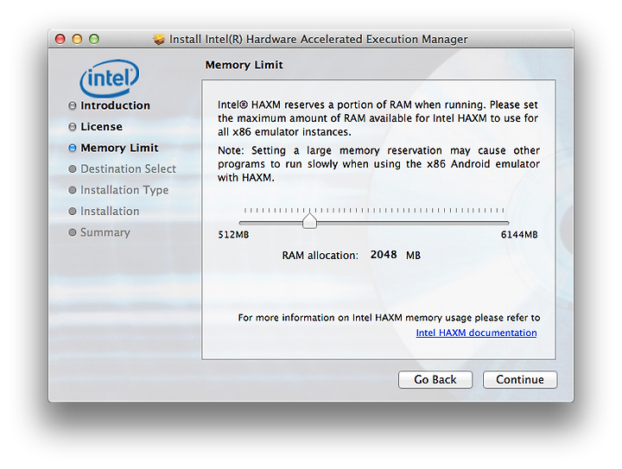Click the License step bullet icon
Image resolution: width=622 pixels, height=469 pixels.
[73, 126]
